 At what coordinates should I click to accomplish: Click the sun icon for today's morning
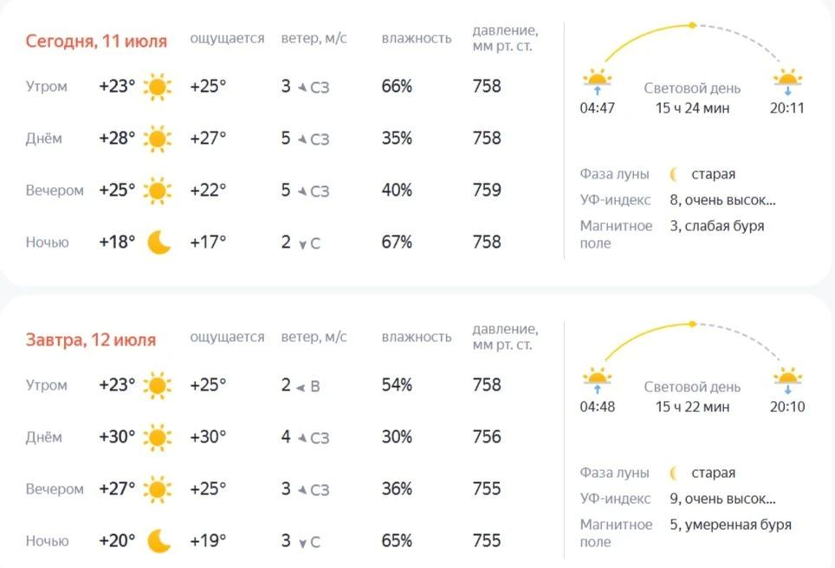(158, 87)
